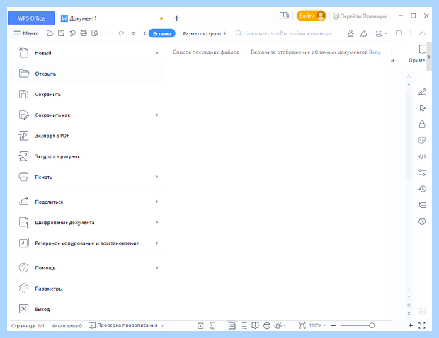The image size is (439, 338).
Task: Click the zoom in plus button
Action: [x=411, y=325]
